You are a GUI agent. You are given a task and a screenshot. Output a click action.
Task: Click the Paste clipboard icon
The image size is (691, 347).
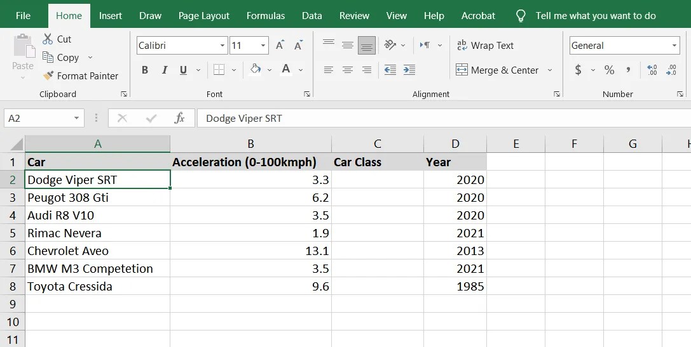[24, 46]
